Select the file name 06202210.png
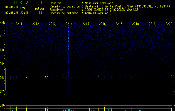Viewport: 175px width, 111px height. pos(15,7)
